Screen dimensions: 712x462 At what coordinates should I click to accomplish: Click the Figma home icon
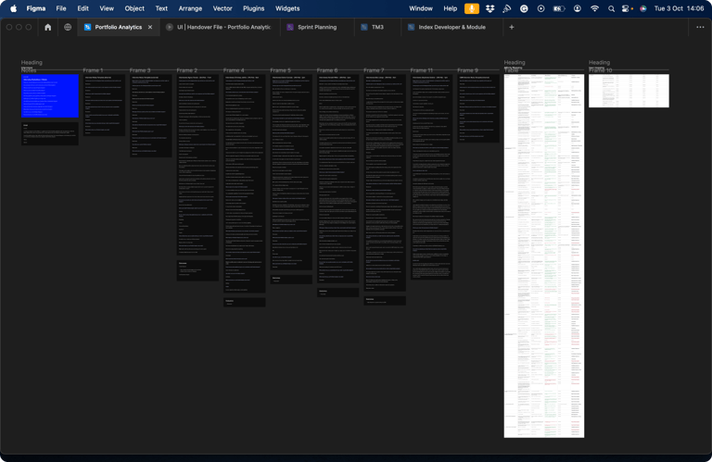pyautogui.click(x=48, y=28)
